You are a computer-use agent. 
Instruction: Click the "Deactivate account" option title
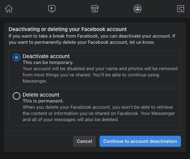point(46,57)
